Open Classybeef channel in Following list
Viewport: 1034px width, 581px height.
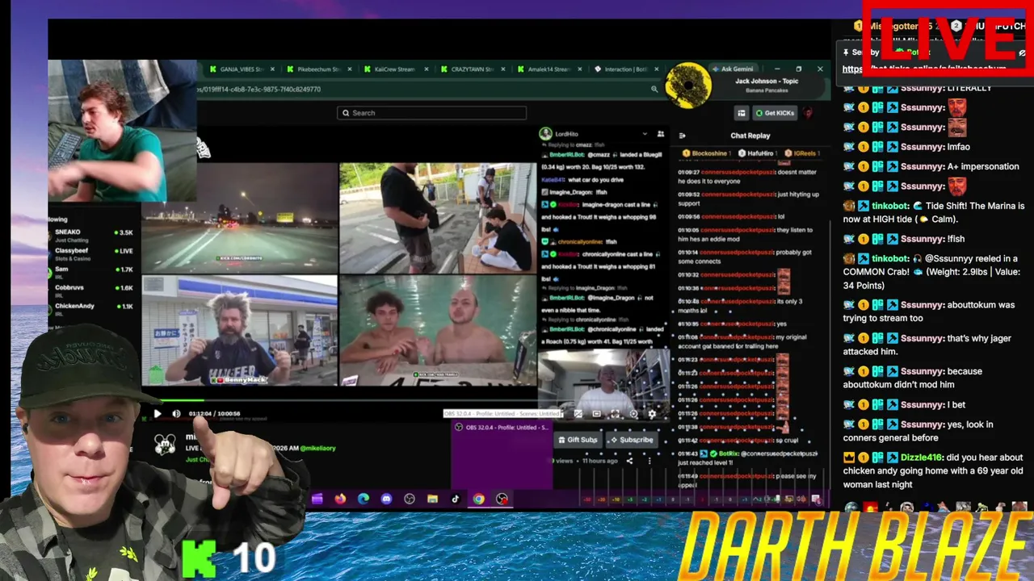click(x=93, y=254)
